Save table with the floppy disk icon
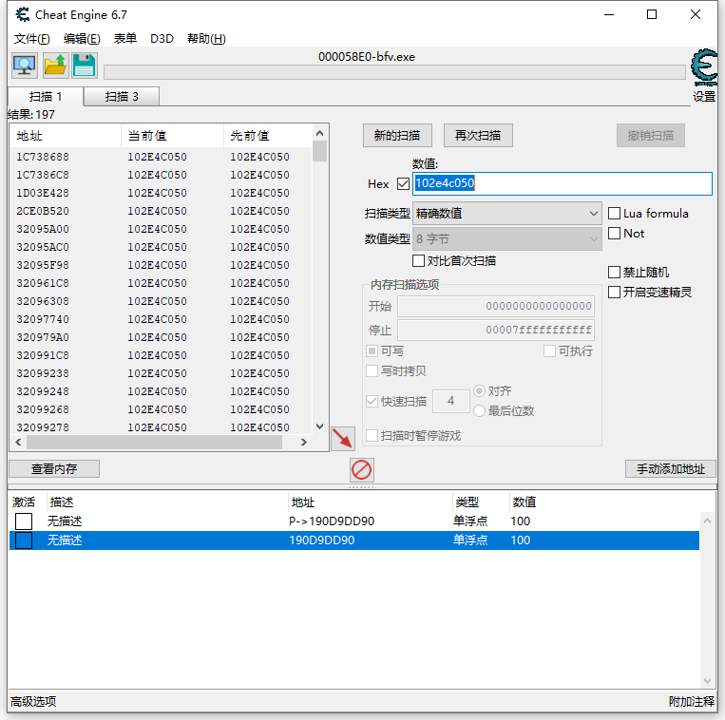 pyautogui.click(x=85, y=66)
